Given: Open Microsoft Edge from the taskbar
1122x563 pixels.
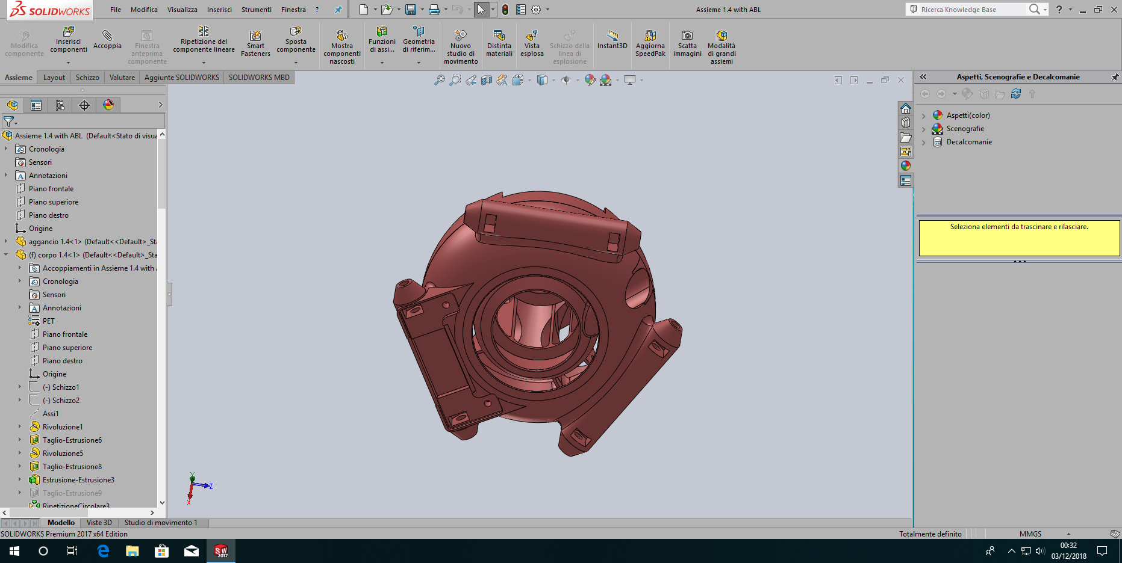Looking at the screenshot, I should pyautogui.click(x=103, y=551).
